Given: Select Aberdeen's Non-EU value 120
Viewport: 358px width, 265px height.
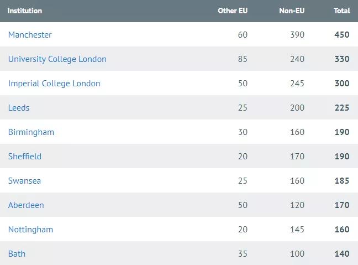Looking at the screenshot, I should [x=297, y=205].
